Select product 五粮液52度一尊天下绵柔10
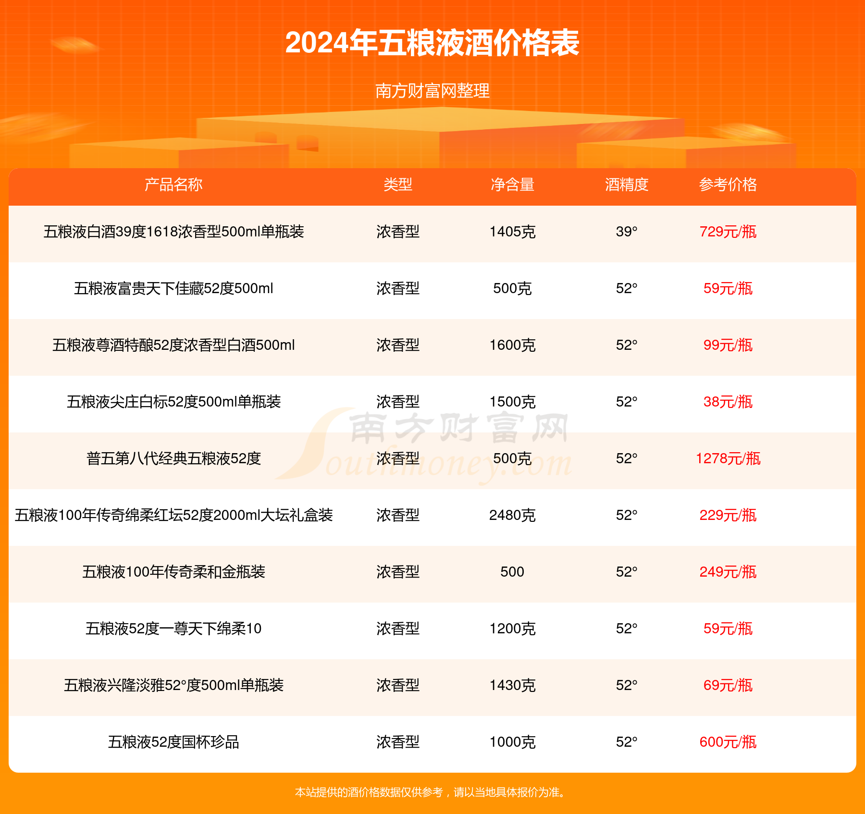The width and height of the screenshot is (865, 814). (x=173, y=629)
